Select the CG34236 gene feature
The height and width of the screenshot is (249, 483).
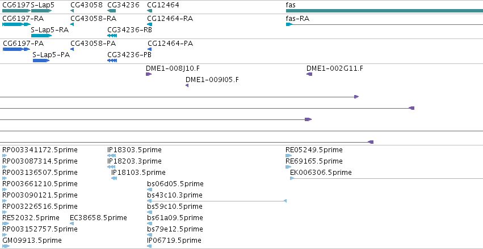pyautogui.click(x=111, y=11)
